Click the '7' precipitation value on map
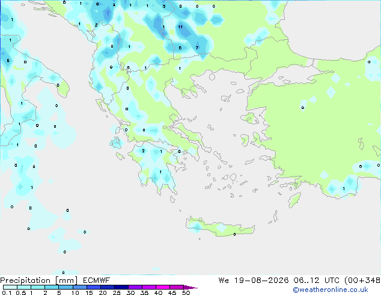 coord(197,48)
